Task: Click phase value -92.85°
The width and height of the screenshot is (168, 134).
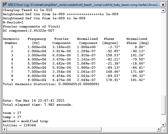Action: [x=113, y=51]
